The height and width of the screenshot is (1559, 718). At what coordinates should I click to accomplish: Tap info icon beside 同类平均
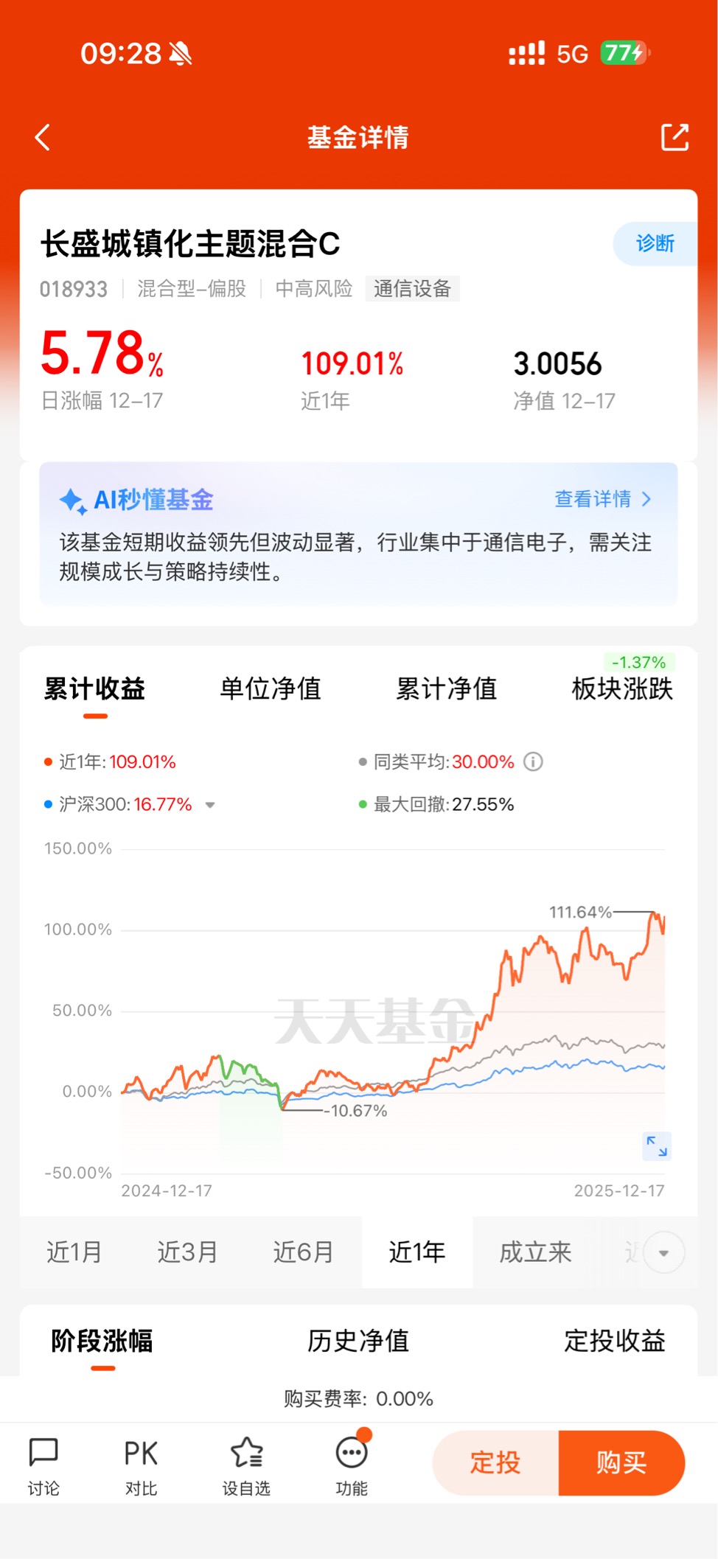coord(533,761)
